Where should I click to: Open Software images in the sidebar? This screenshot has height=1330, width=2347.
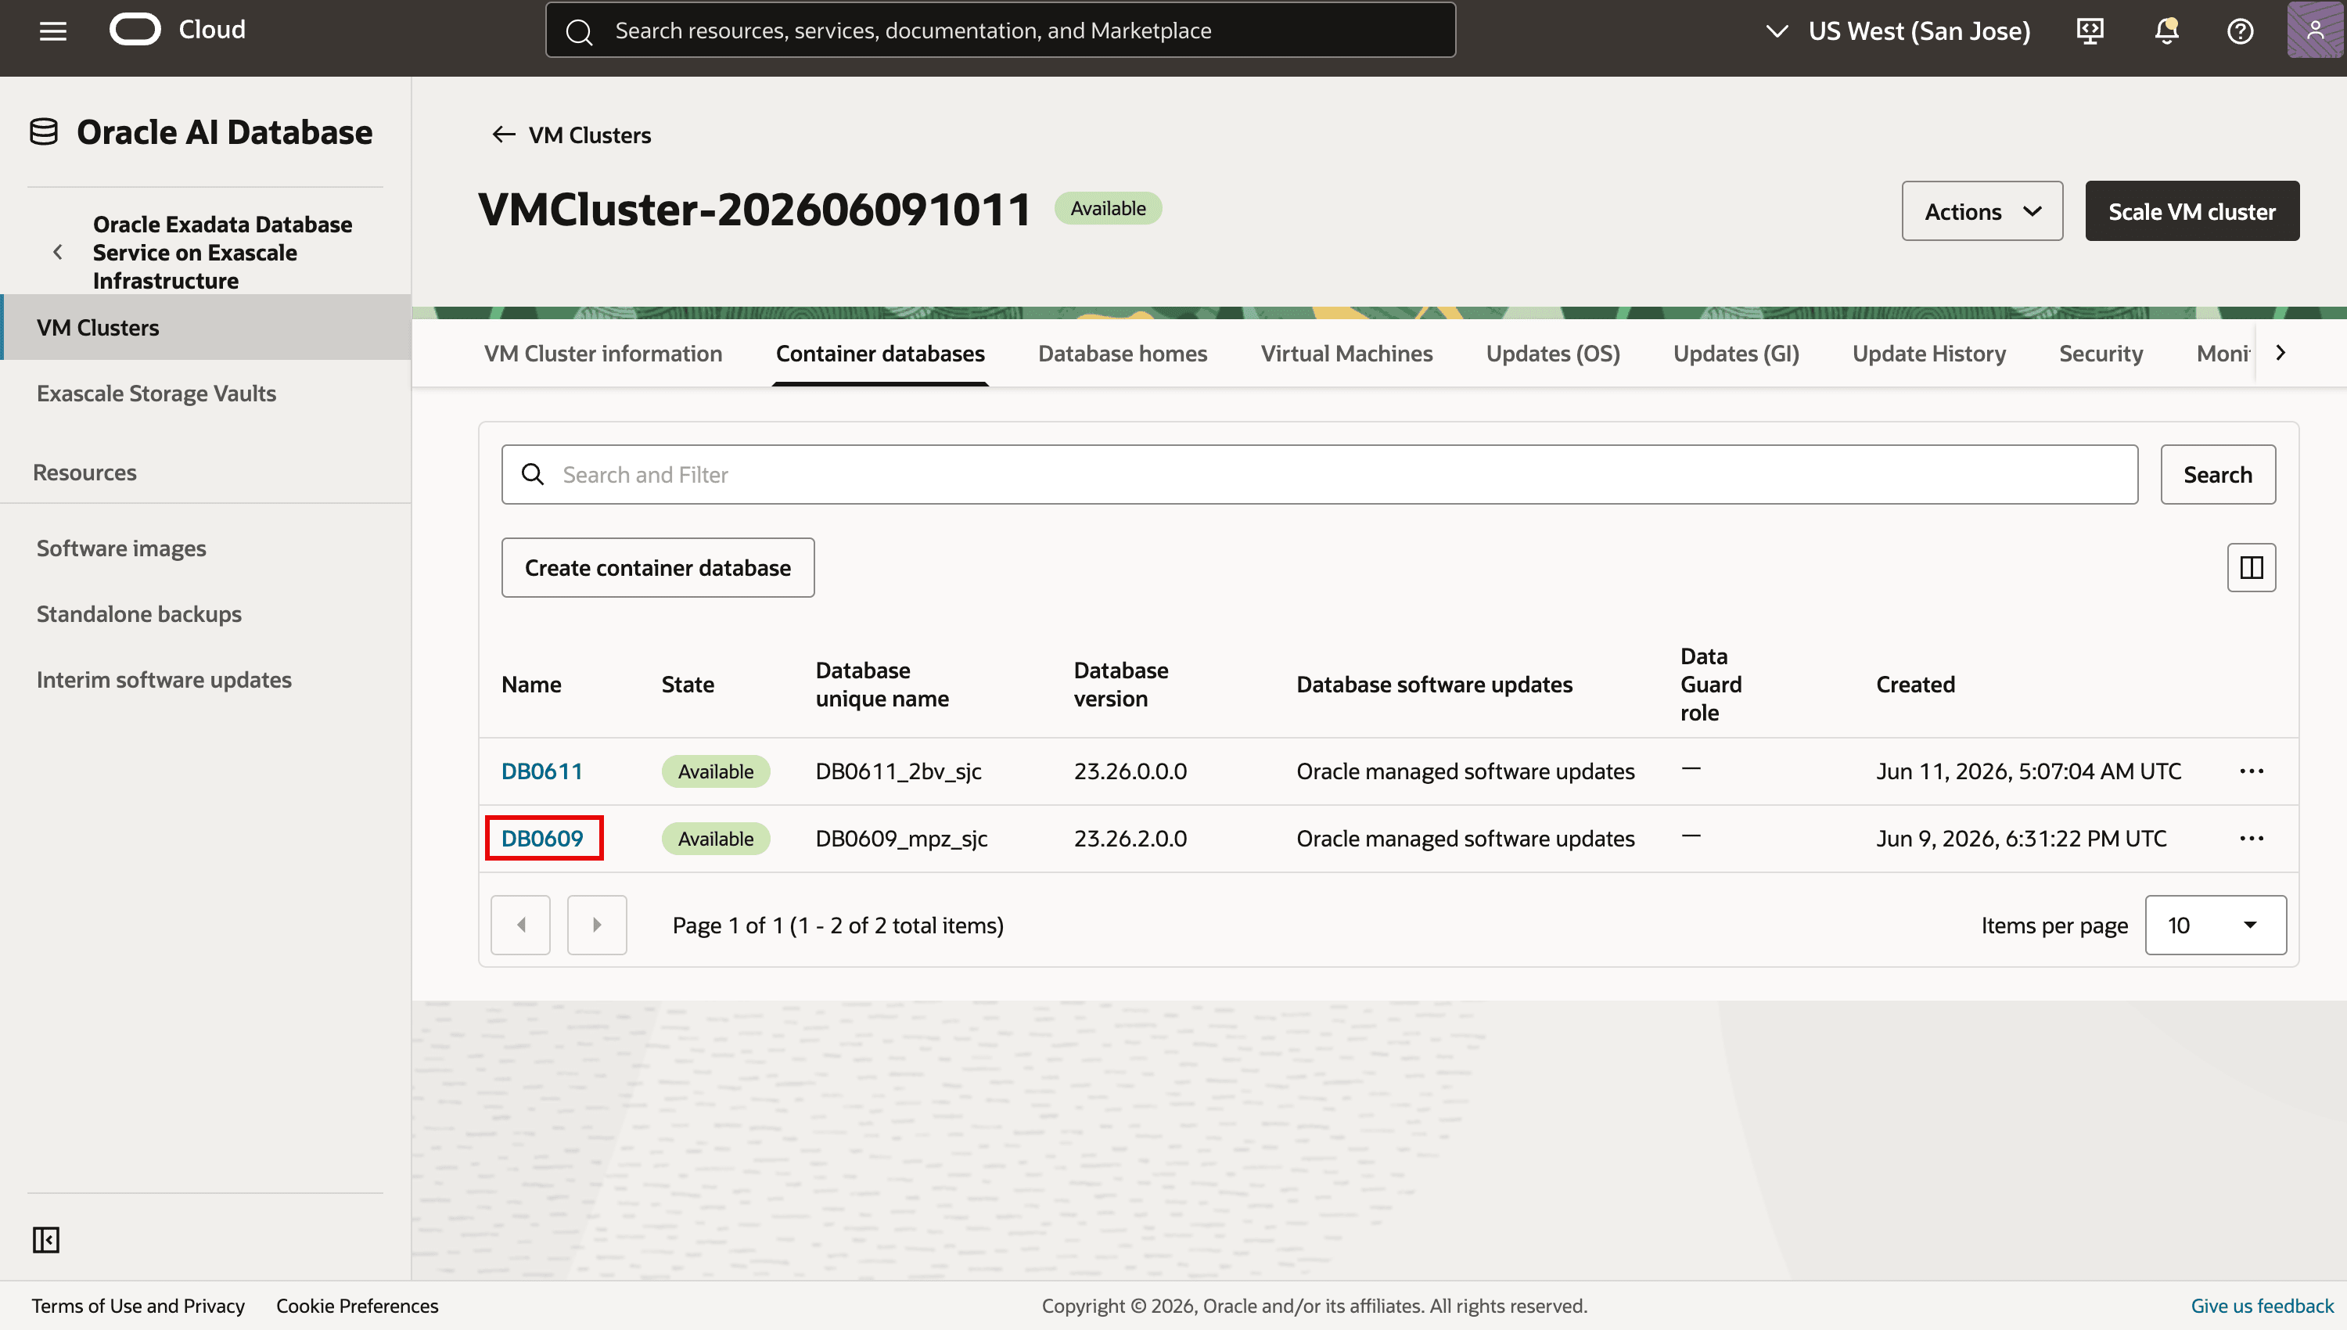pos(121,549)
